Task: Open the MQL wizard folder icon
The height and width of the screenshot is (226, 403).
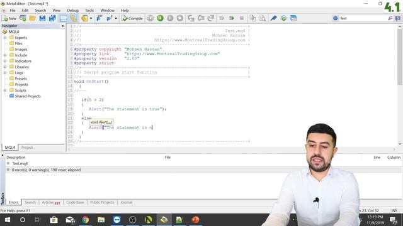Action: pos(84,18)
